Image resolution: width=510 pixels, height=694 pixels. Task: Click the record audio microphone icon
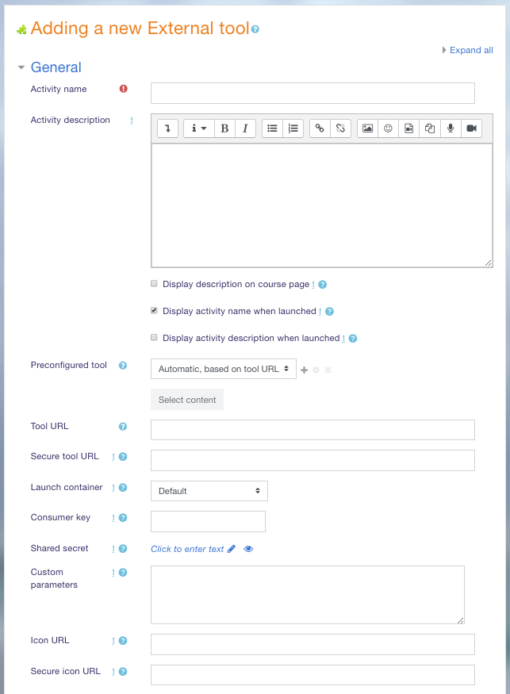451,128
